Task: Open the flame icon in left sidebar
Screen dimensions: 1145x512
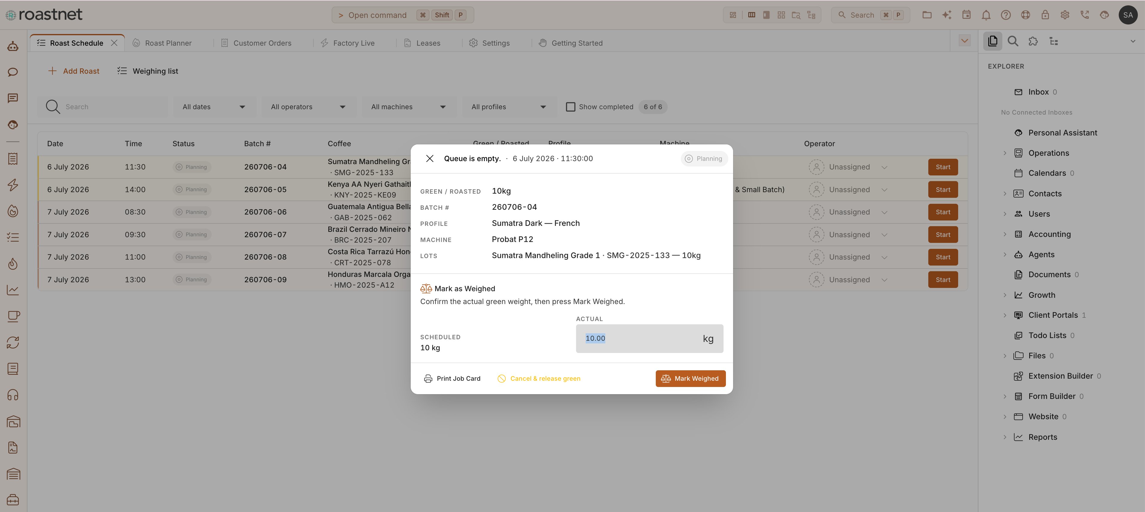Action: (13, 263)
